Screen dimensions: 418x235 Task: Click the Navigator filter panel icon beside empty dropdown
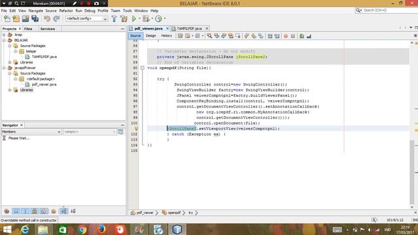coord(120,132)
